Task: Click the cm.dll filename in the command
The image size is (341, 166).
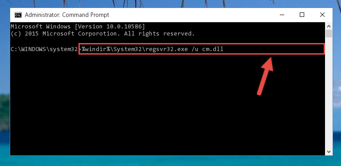Action: 213,49
